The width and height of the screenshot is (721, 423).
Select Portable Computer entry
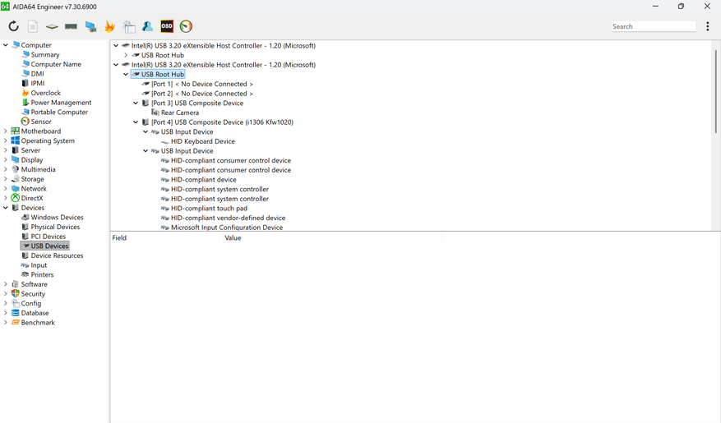(59, 112)
